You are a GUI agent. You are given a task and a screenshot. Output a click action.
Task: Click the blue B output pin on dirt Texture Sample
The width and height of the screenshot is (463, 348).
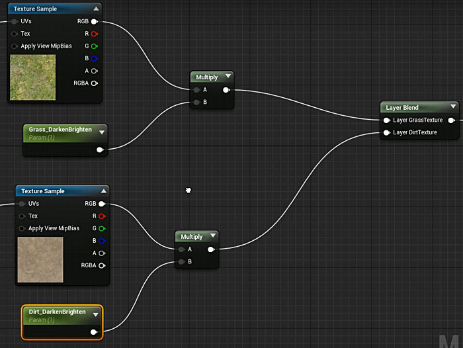pyautogui.click(x=102, y=241)
